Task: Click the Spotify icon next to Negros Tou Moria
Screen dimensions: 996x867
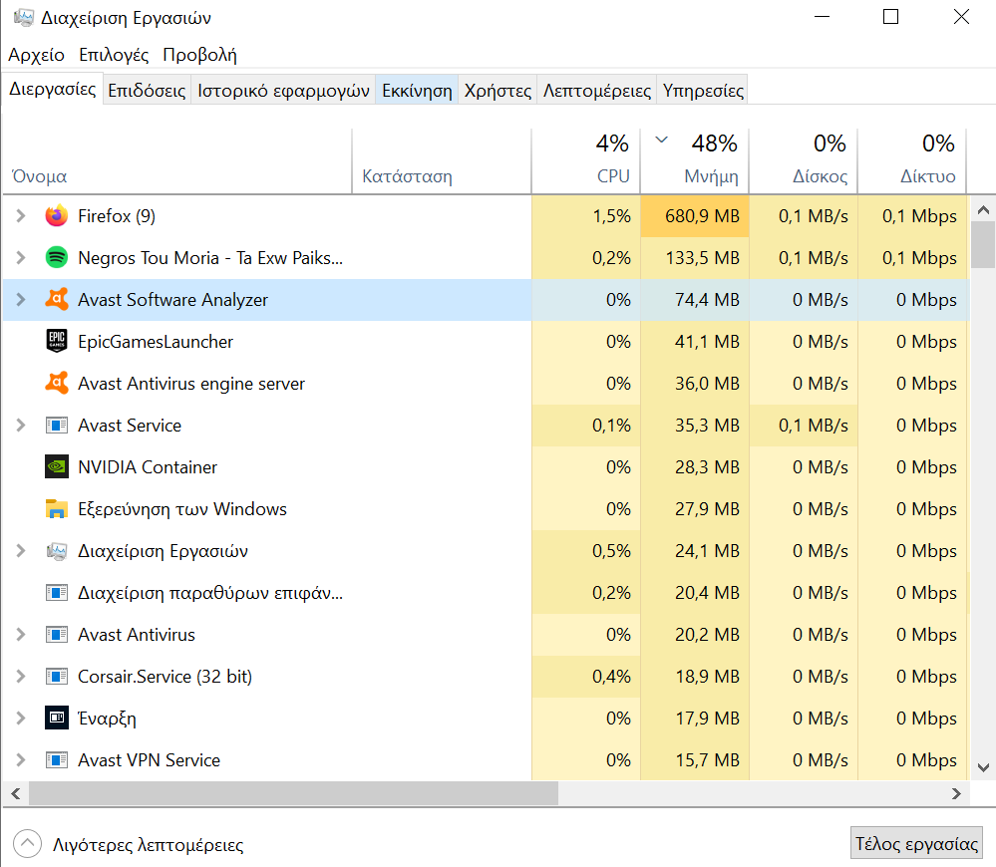Action: (x=57, y=258)
